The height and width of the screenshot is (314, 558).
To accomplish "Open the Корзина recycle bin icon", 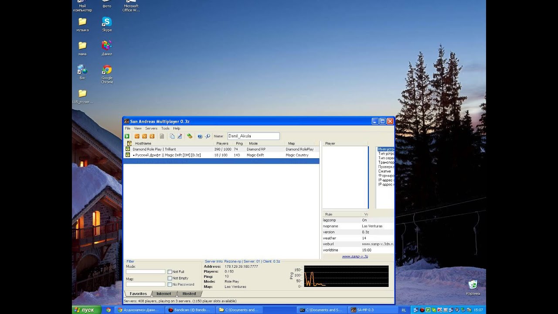I will 473,288.
